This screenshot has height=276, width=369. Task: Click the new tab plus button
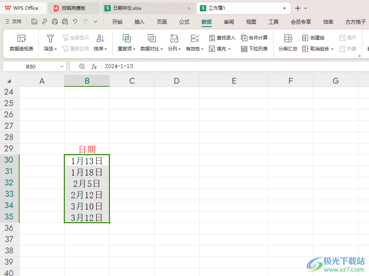[298, 8]
